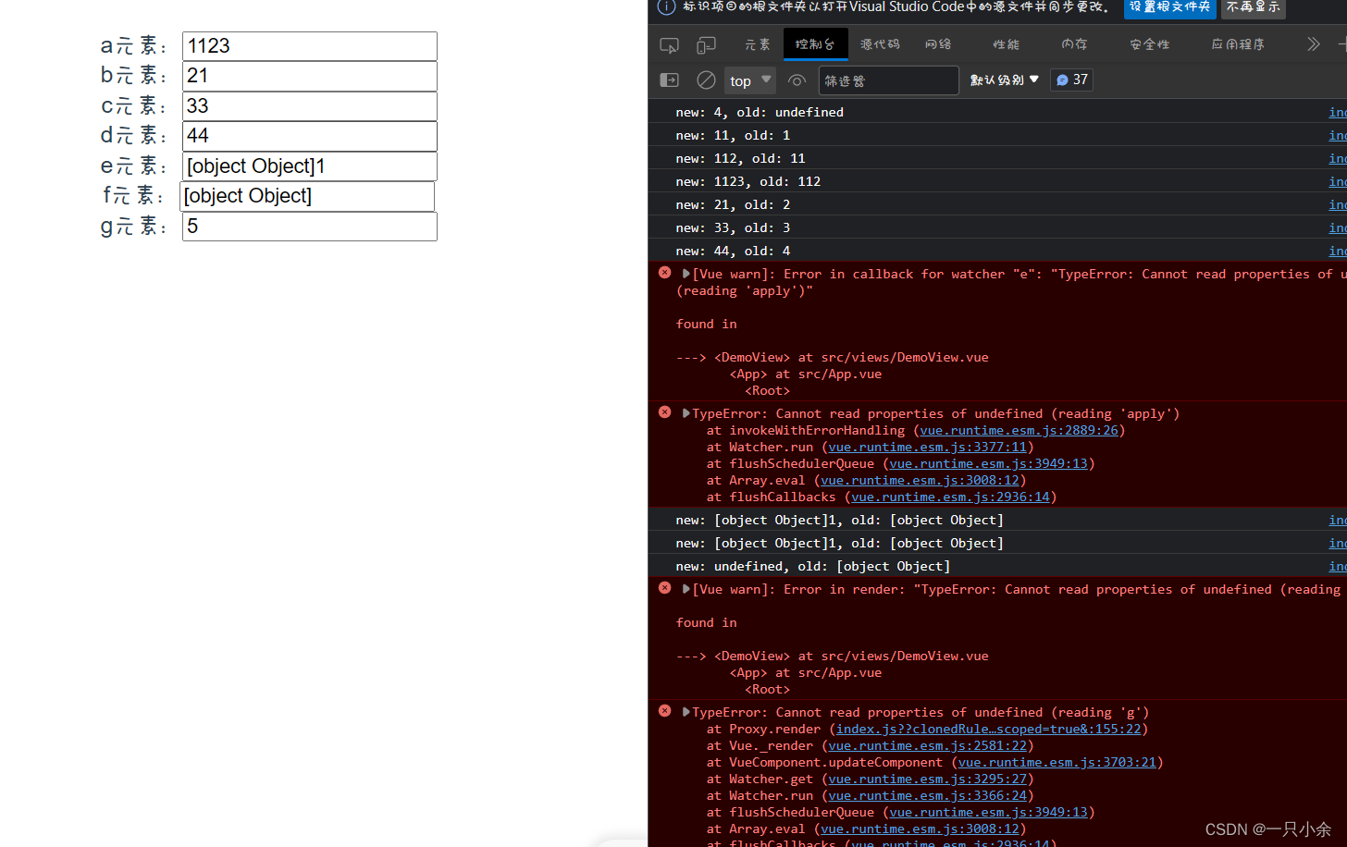Expand the TypeError reading 'apply' stack
This screenshot has width=1347, height=847.
[x=686, y=413]
